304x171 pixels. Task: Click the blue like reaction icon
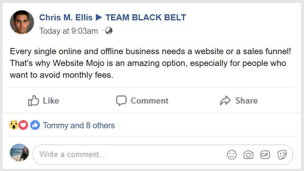coord(35,125)
